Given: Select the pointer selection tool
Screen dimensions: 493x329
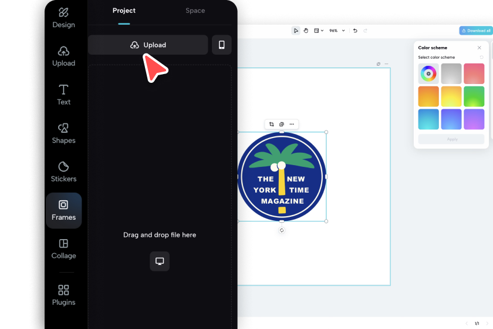Looking at the screenshot, I should pos(296,31).
